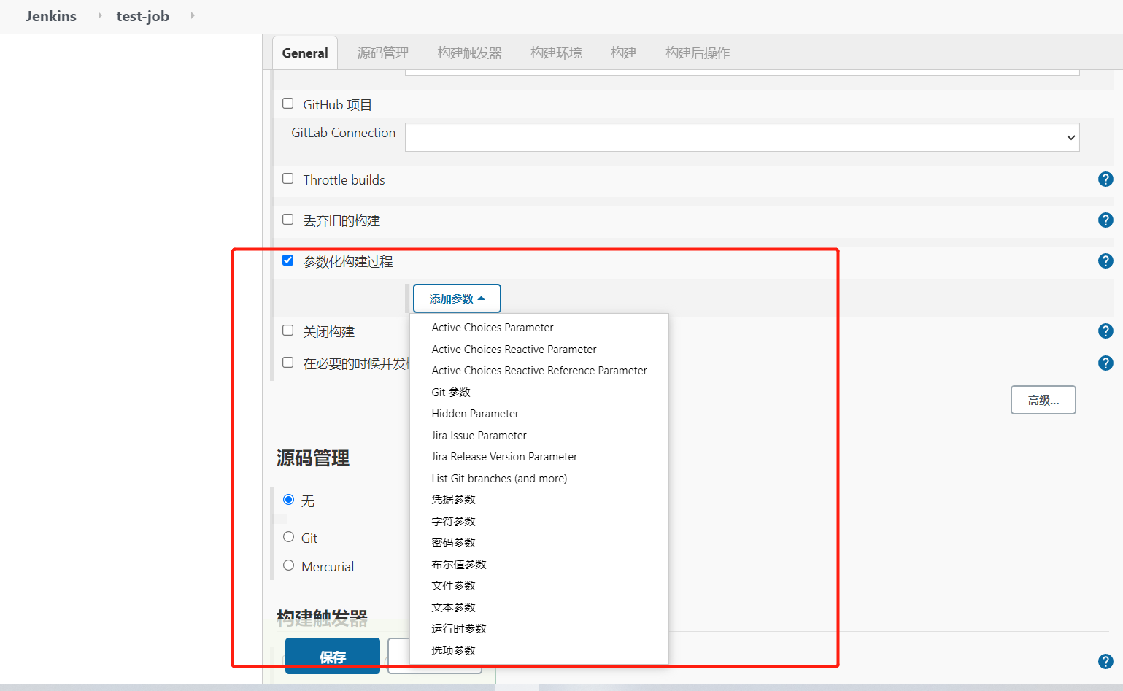Image resolution: width=1123 pixels, height=691 pixels.
Task: Open help icon for 参数化构建过程
Action: click(1105, 261)
